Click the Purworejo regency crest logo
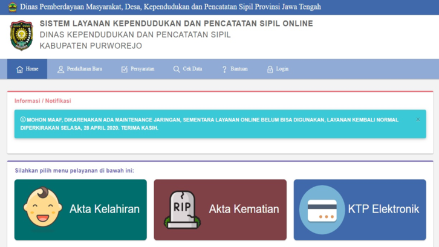439x247 pixels. pos(22,35)
